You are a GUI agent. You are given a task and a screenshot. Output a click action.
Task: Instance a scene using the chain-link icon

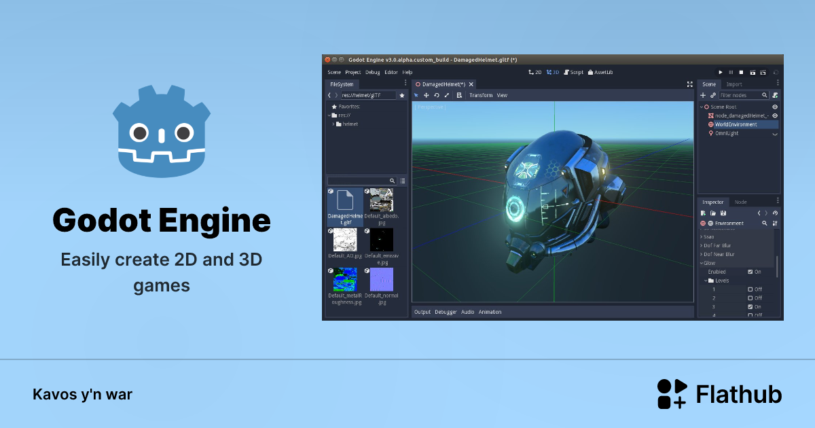click(712, 95)
